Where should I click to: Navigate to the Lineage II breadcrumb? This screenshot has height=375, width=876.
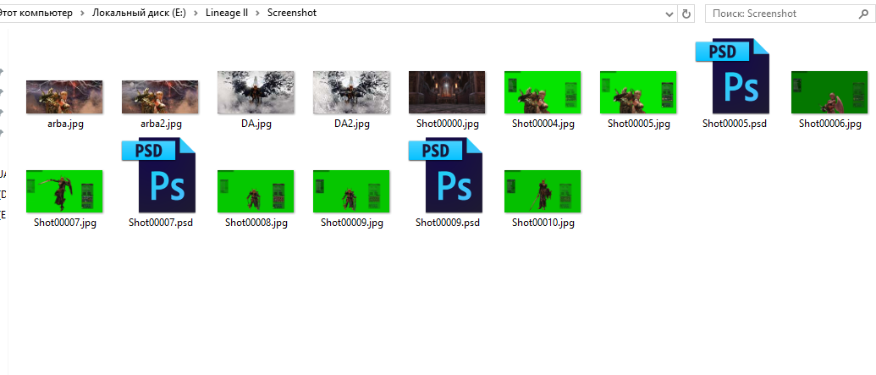[x=227, y=13]
